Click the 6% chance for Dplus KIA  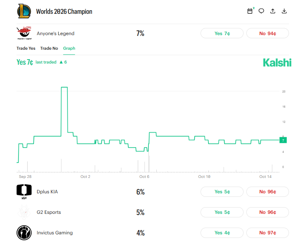point(141,192)
